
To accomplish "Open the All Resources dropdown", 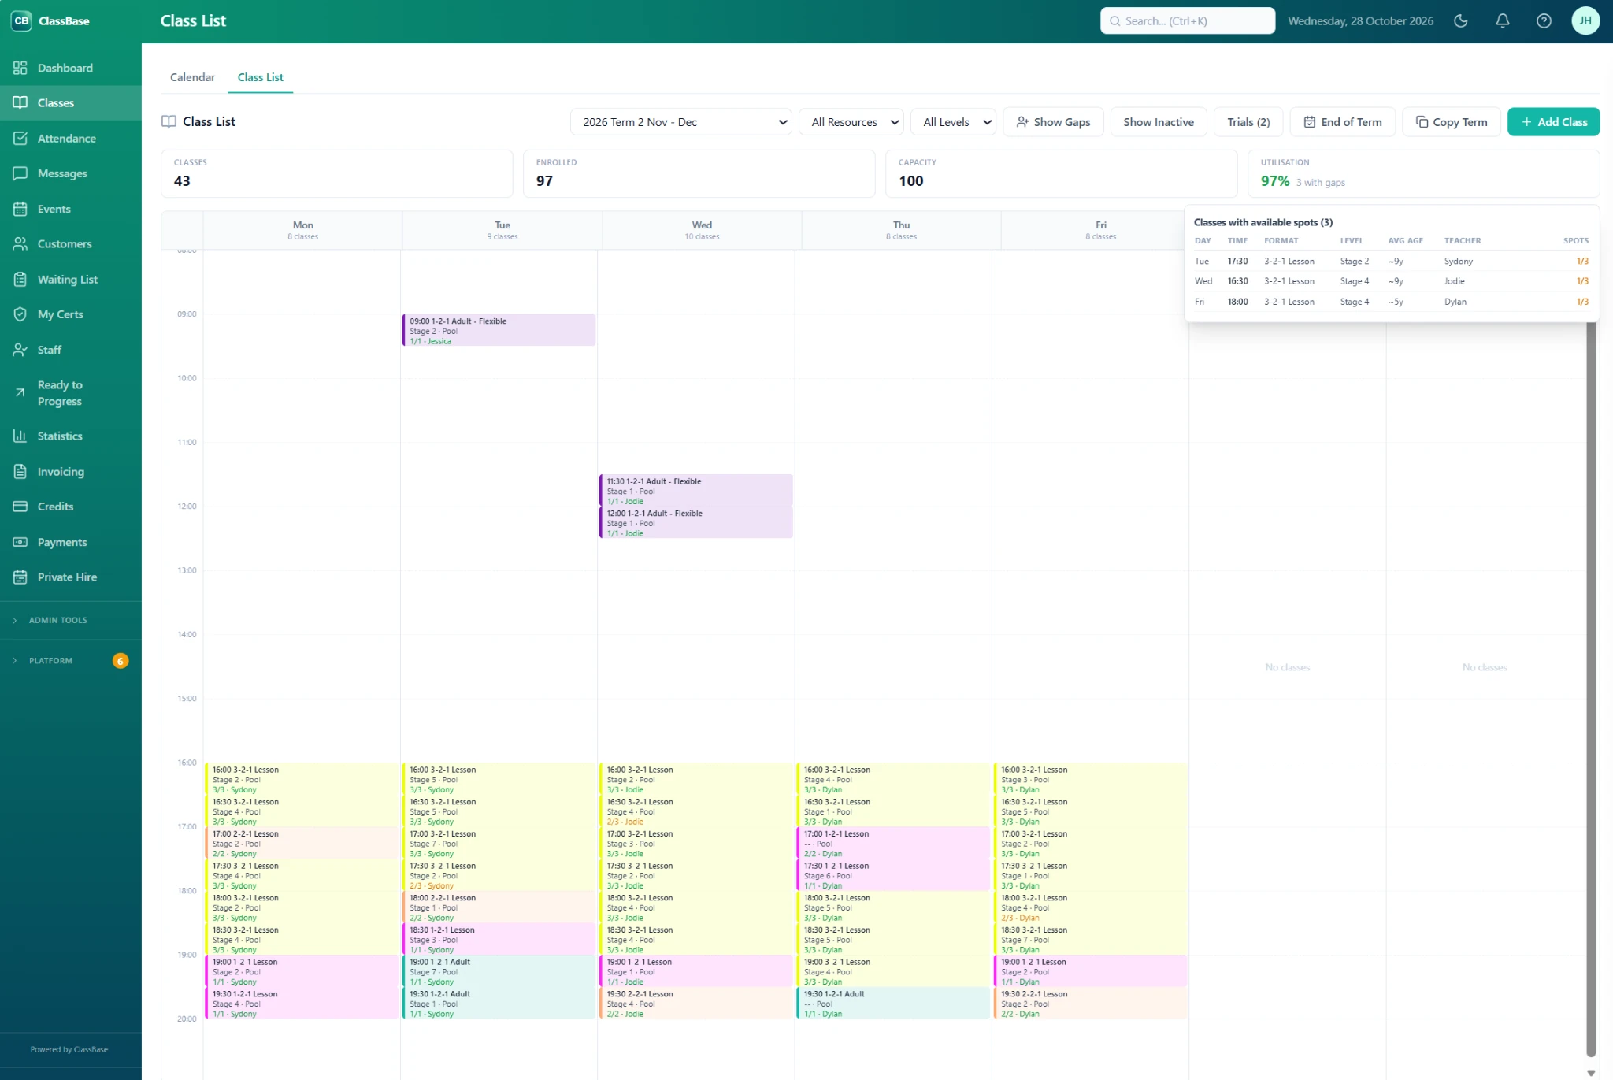I will click(851, 122).
